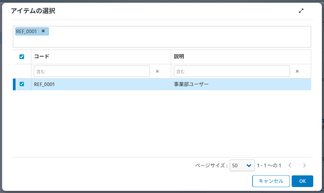Go to previous page using left chevron
324x193 pixels.
(x=290, y=165)
